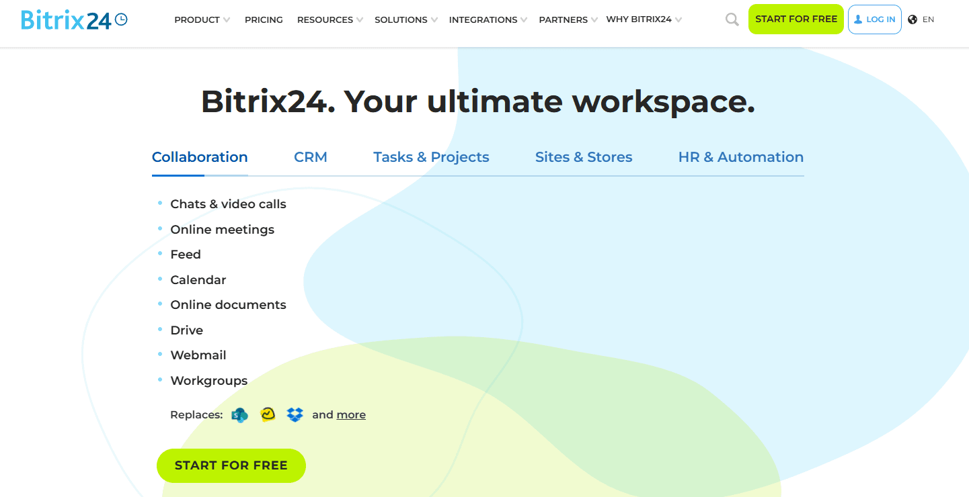The height and width of the screenshot is (497, 969).
Task: Open search with the magnifier icon
Action: (732, 20)
